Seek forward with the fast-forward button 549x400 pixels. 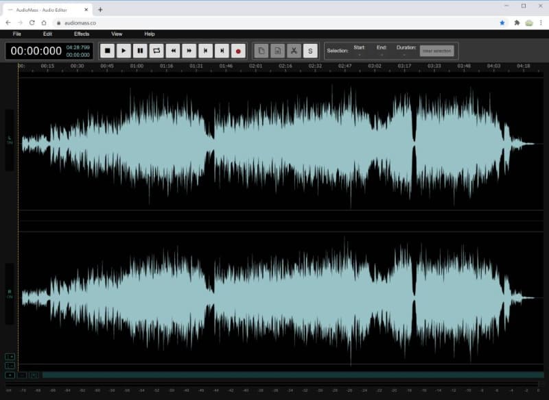(x=189, y=51)
